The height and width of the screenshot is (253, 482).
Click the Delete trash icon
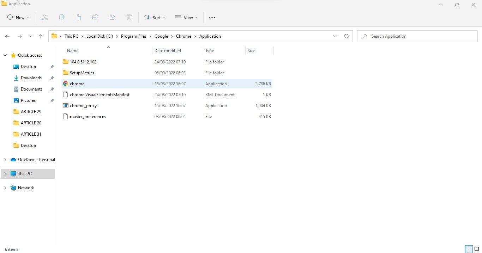(129, 17)
